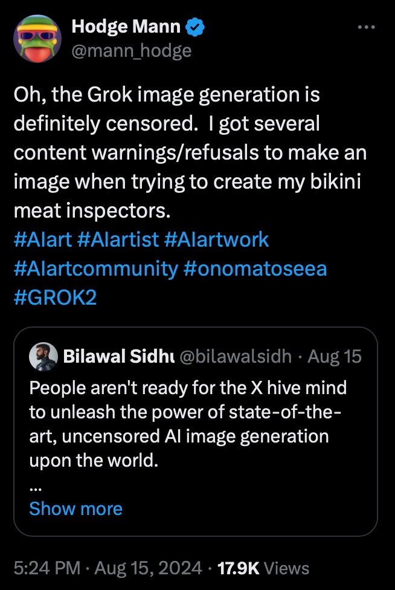
Task: Open the #GROK2 hashtag
Action: coord(54,297)
